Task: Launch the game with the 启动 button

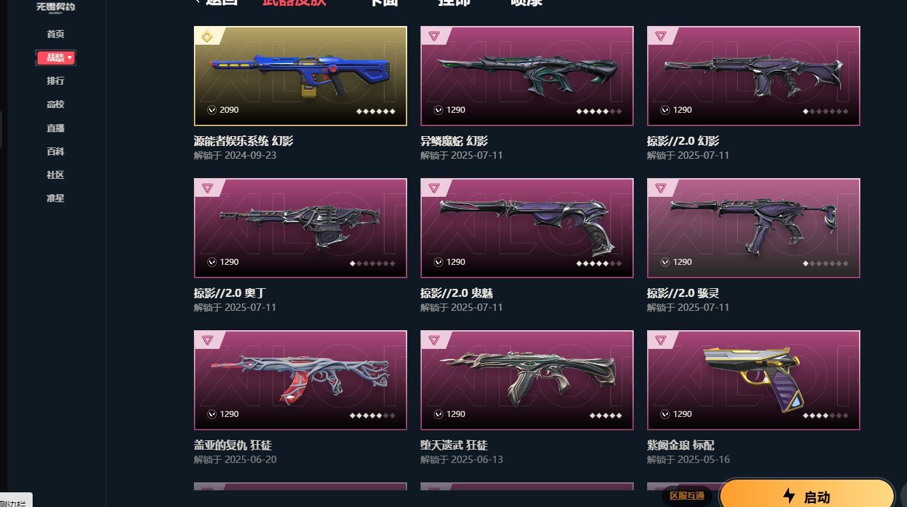Action: point(807,496)
